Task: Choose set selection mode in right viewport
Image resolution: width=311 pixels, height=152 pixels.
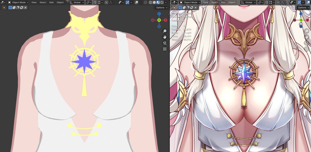Action: point(180,7)
